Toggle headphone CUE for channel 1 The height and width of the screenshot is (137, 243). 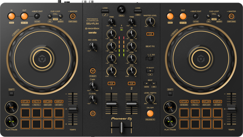(111, 84)
